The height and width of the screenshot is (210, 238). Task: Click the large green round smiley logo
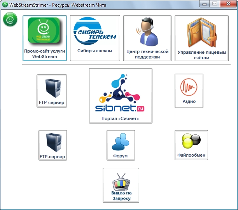(10, 19)
